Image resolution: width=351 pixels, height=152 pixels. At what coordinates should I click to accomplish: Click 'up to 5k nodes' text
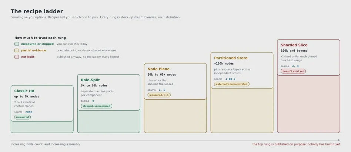click(x=27, y=97)
